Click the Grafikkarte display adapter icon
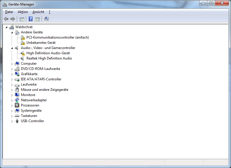 (x=17, y=74)
